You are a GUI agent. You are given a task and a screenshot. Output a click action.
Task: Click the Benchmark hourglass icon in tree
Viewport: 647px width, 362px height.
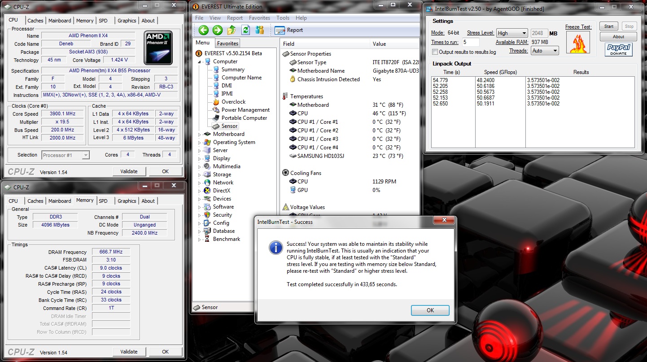click(x=207, y=239)
